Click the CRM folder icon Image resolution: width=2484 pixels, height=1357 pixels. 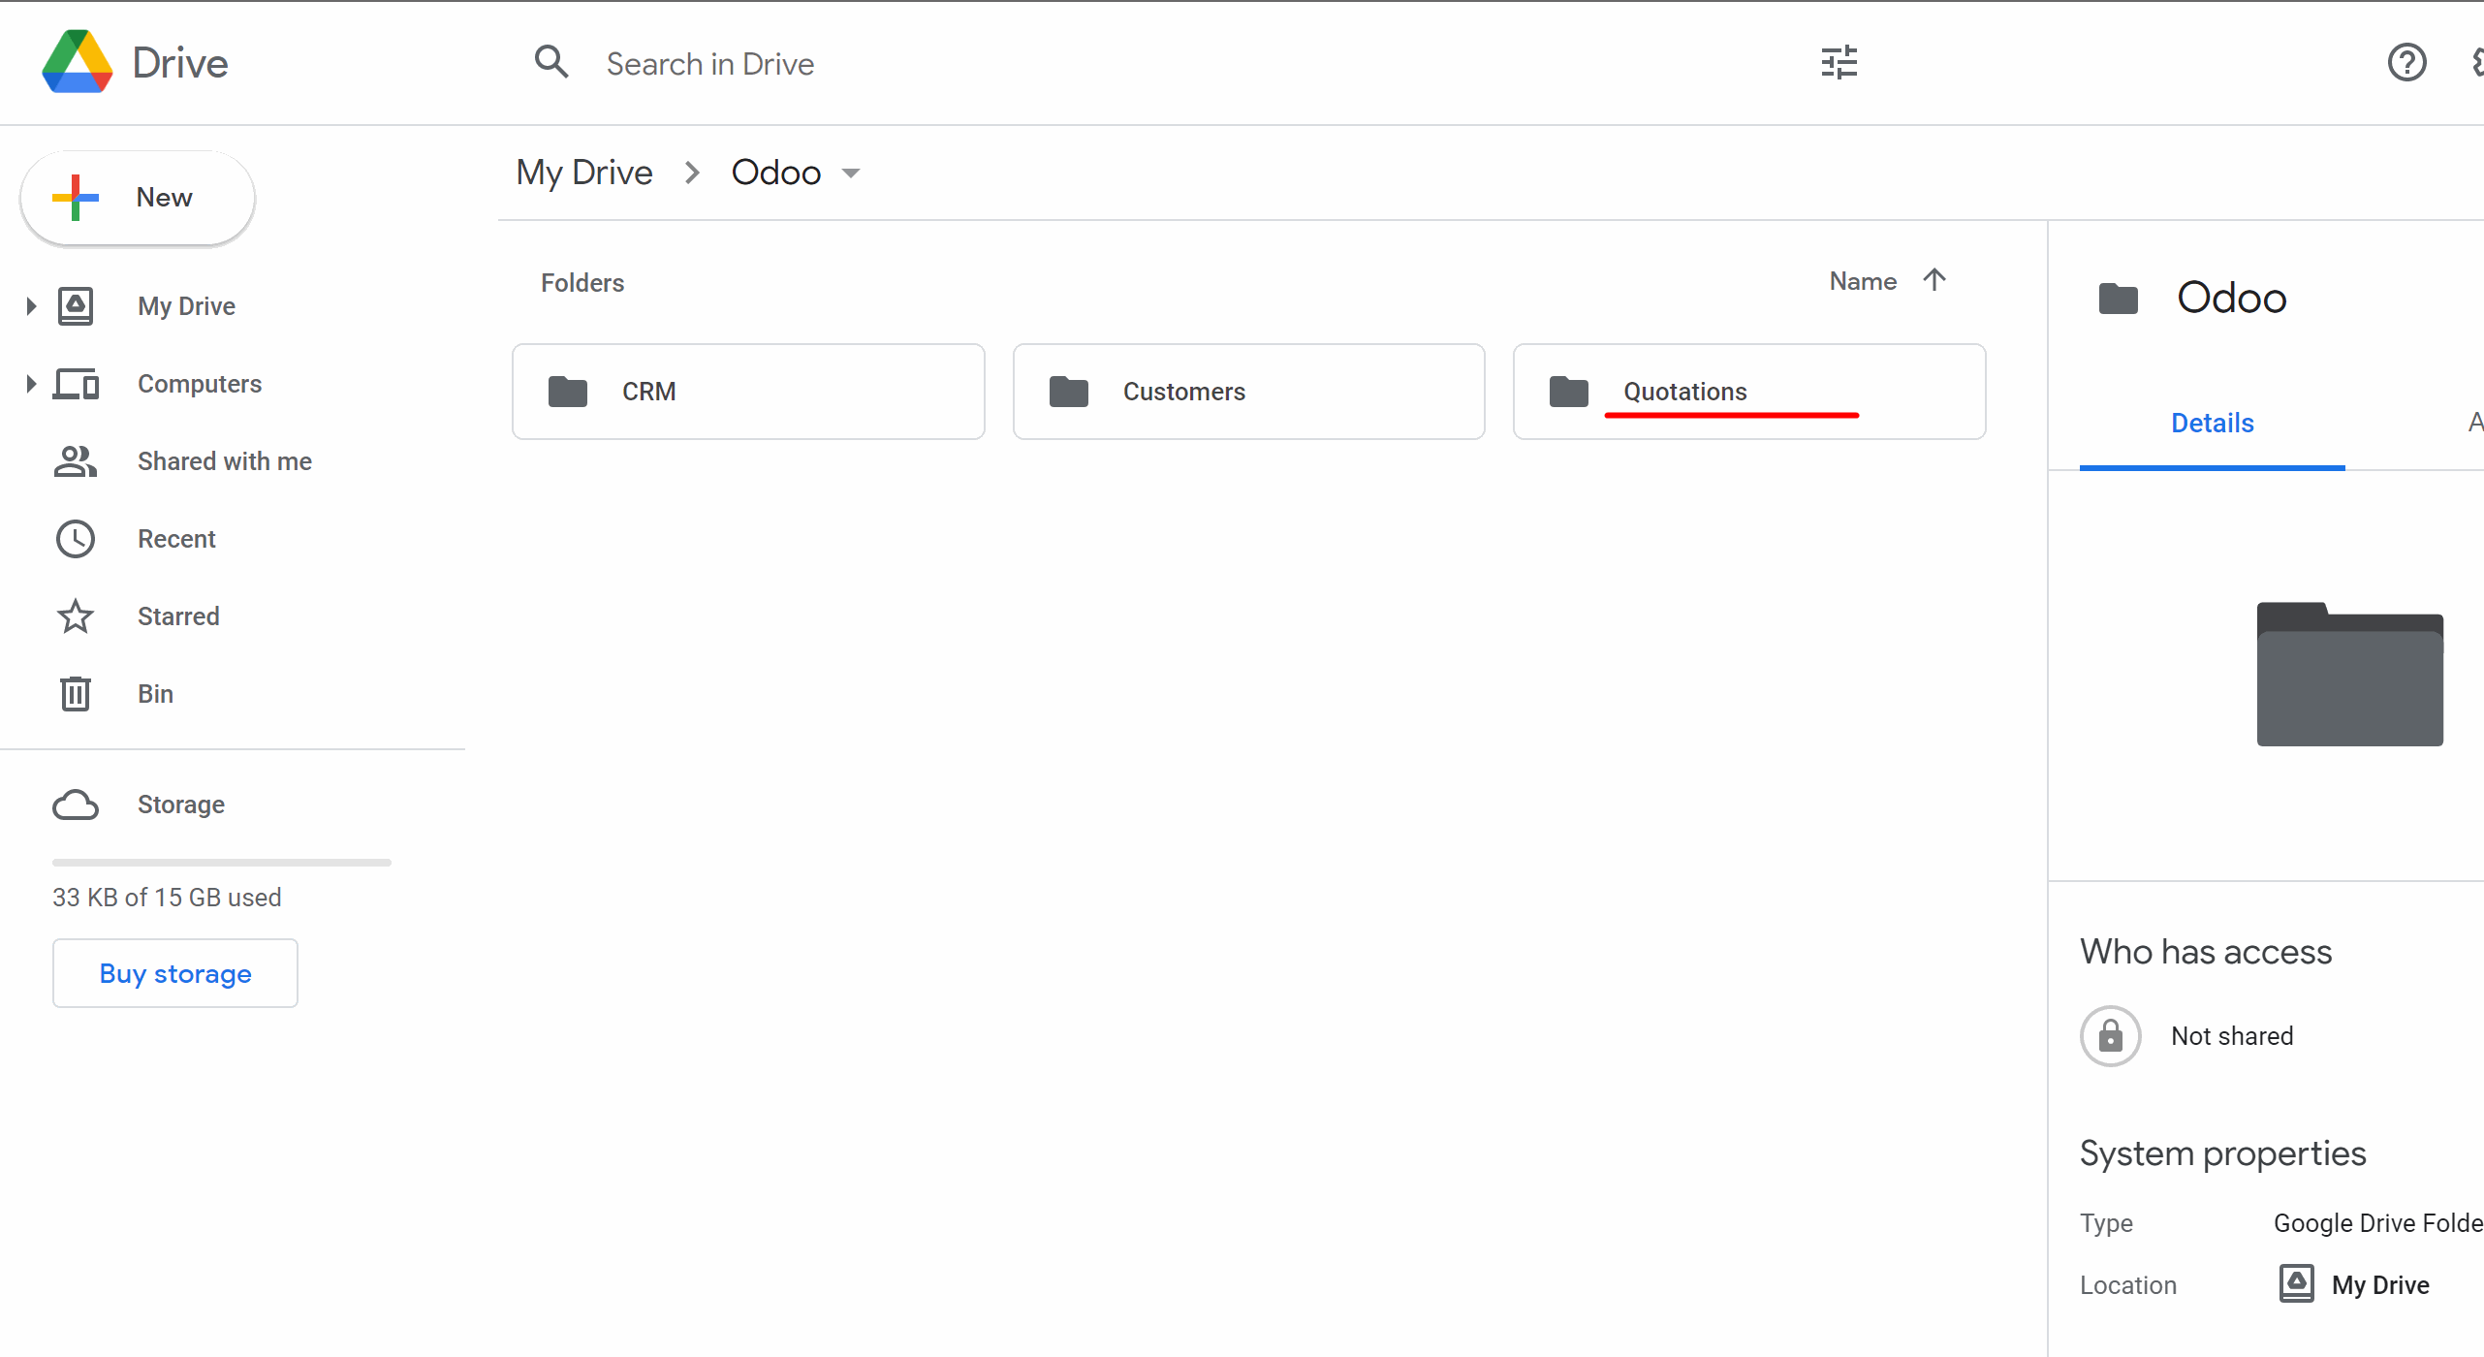tap(568, 392)
